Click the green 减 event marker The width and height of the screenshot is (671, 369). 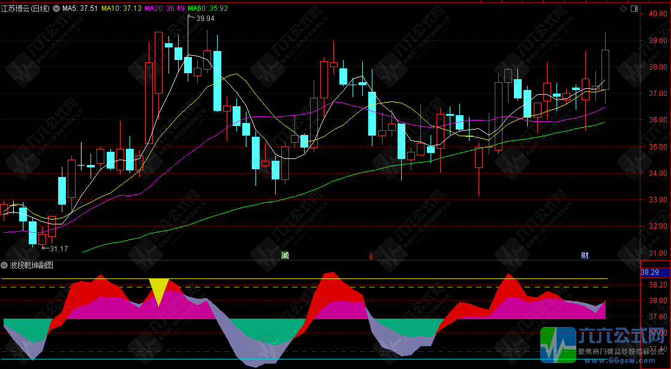pyautogui.click(x=285, y=256)
